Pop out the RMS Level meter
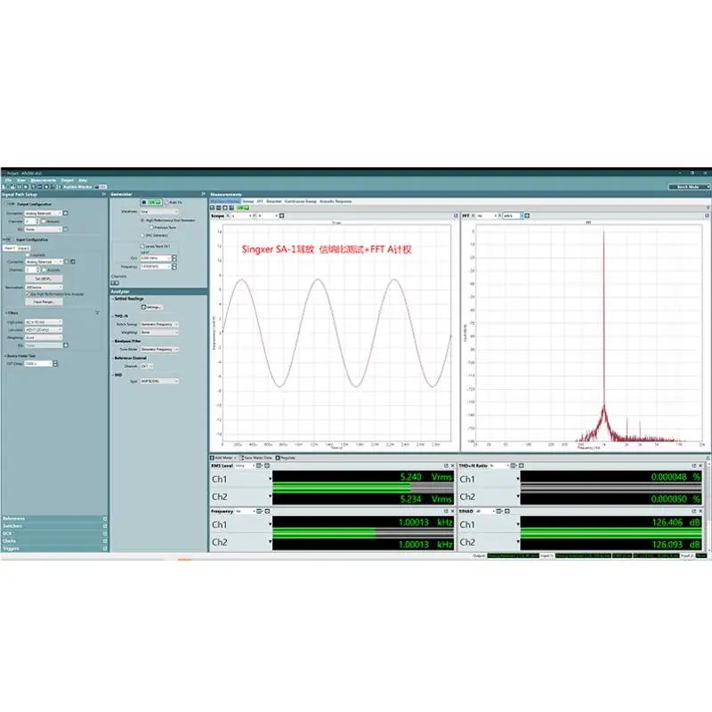 click(x=446, y=465)
